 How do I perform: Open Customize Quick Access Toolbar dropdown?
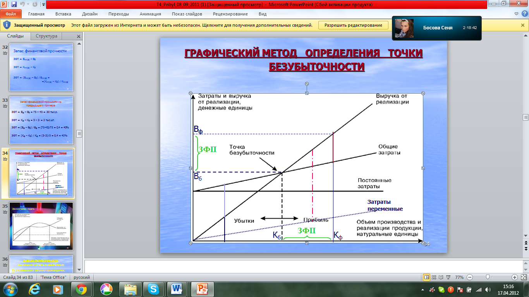point(43,5)
